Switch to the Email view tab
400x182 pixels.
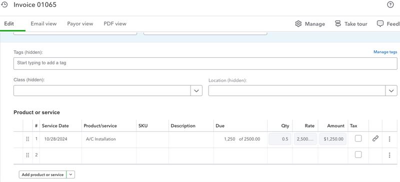click(43, 23)
